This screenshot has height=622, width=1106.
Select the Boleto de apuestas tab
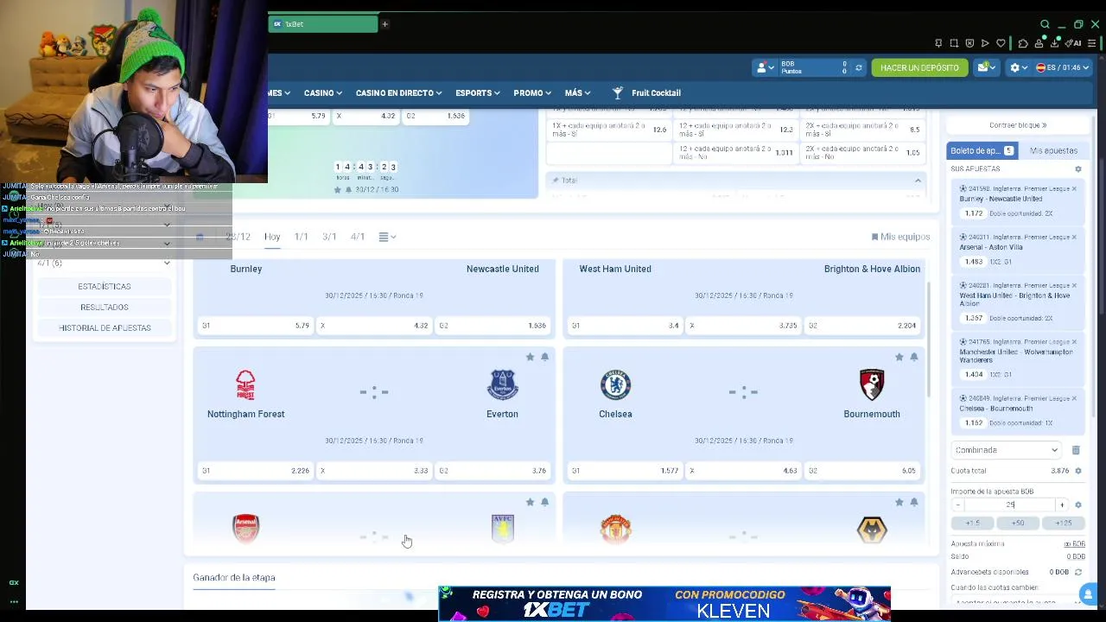(982, 150)
